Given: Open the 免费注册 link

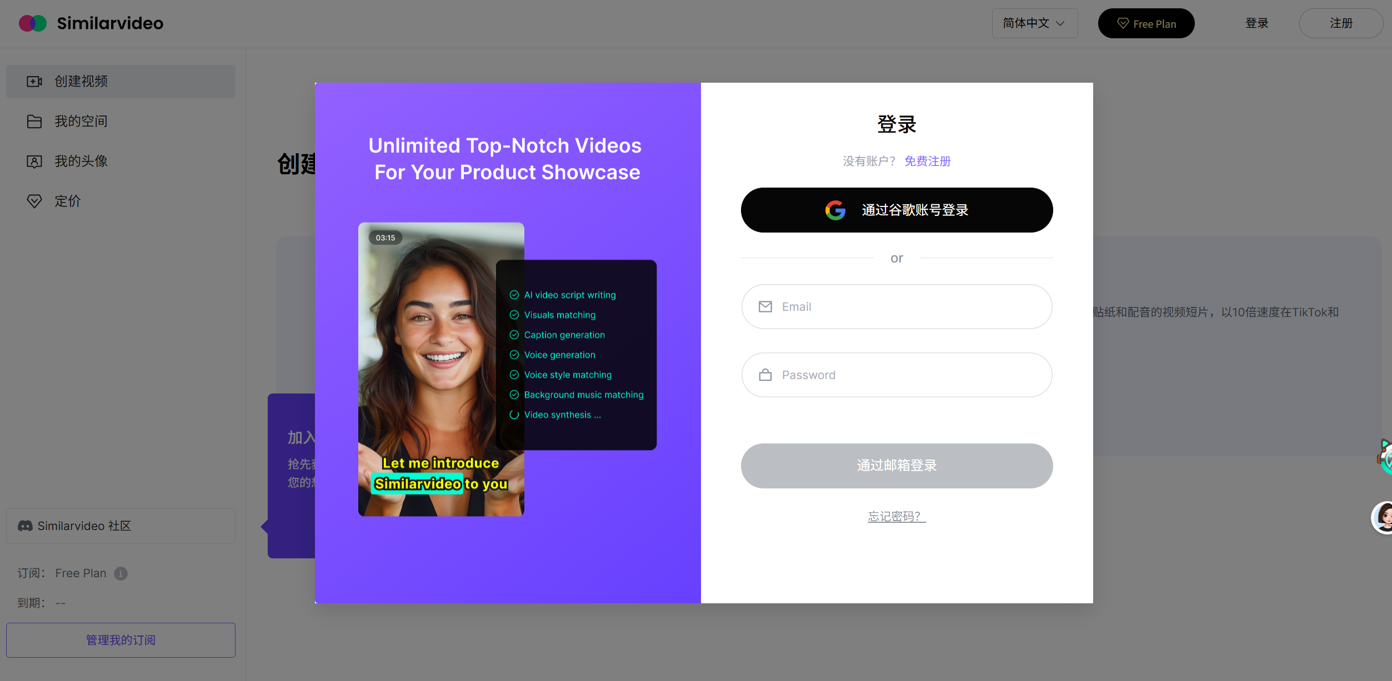Looking at the screenshot, I should [x=927, y=162].
